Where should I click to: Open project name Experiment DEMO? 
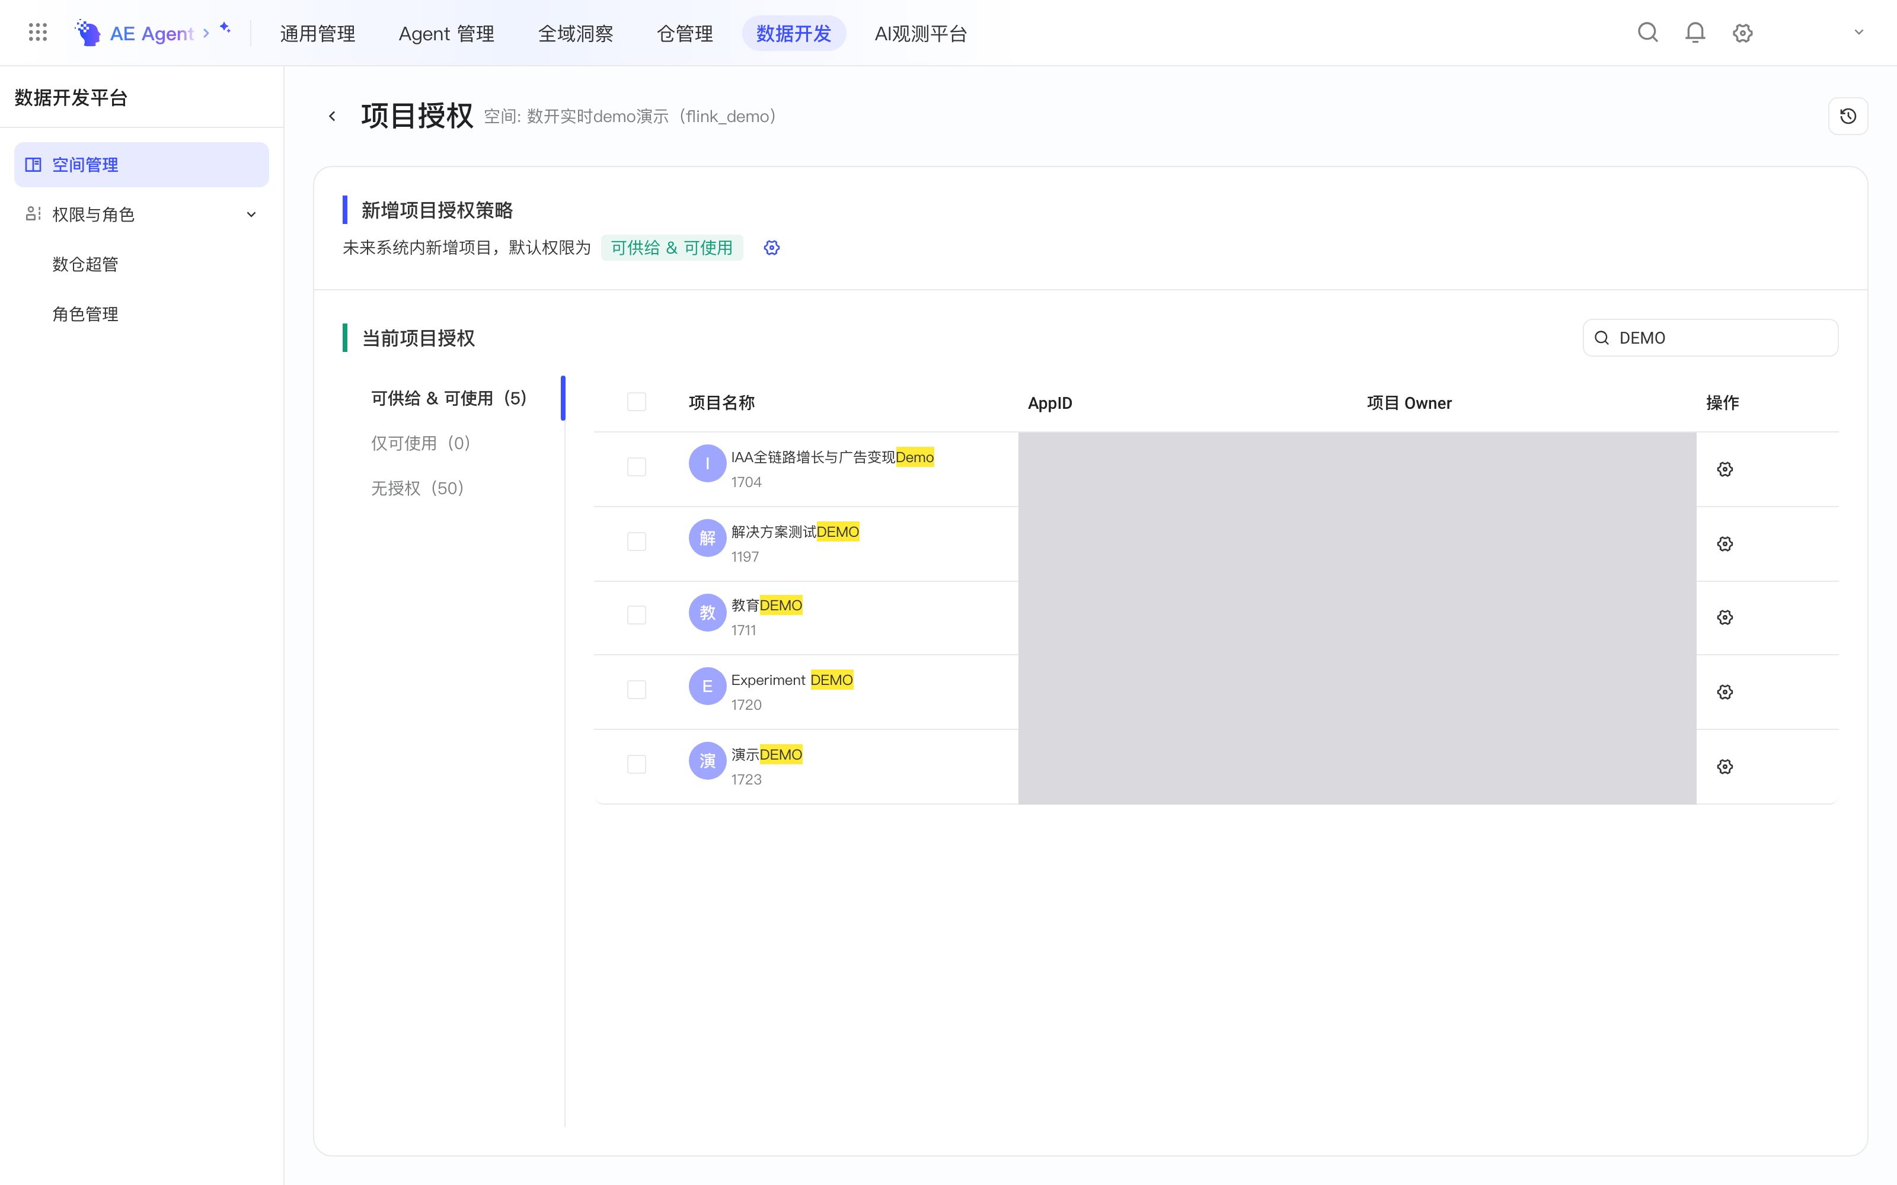792,680
